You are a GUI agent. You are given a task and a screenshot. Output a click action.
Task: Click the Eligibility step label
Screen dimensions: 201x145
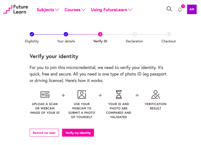[x=32, y=41]
